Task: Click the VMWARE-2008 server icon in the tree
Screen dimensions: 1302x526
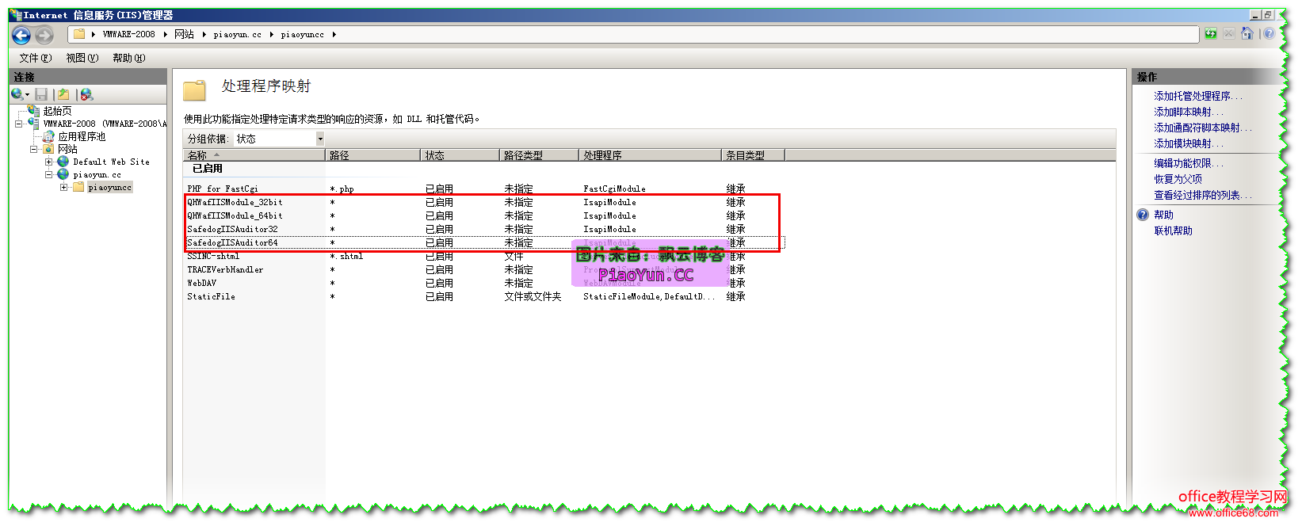Action: click(x=33, y=123)
